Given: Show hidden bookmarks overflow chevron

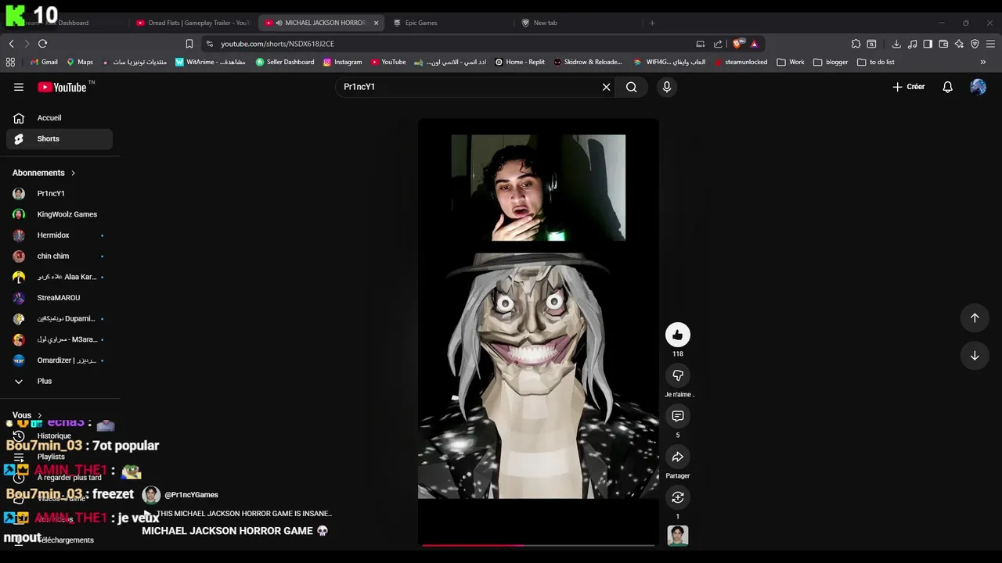Looking at the screenshot, I should pyautogui.click(x=982, y=62).
